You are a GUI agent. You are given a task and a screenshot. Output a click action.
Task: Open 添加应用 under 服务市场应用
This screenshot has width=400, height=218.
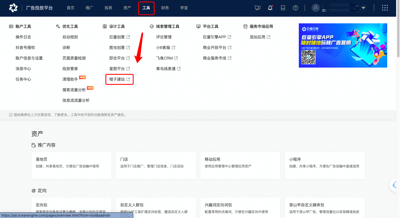click(258, 37)
